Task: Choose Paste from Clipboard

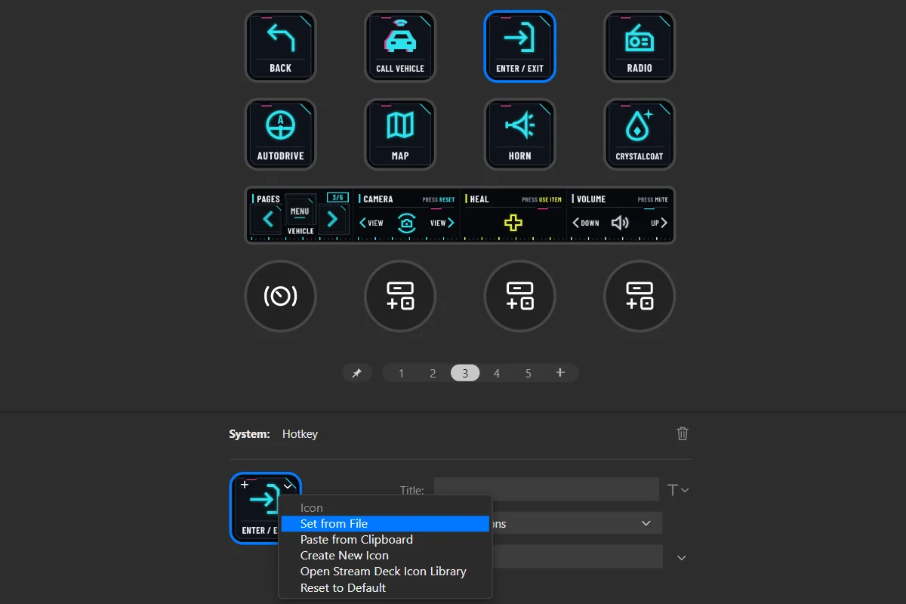Action: click(x=385, y=539)
